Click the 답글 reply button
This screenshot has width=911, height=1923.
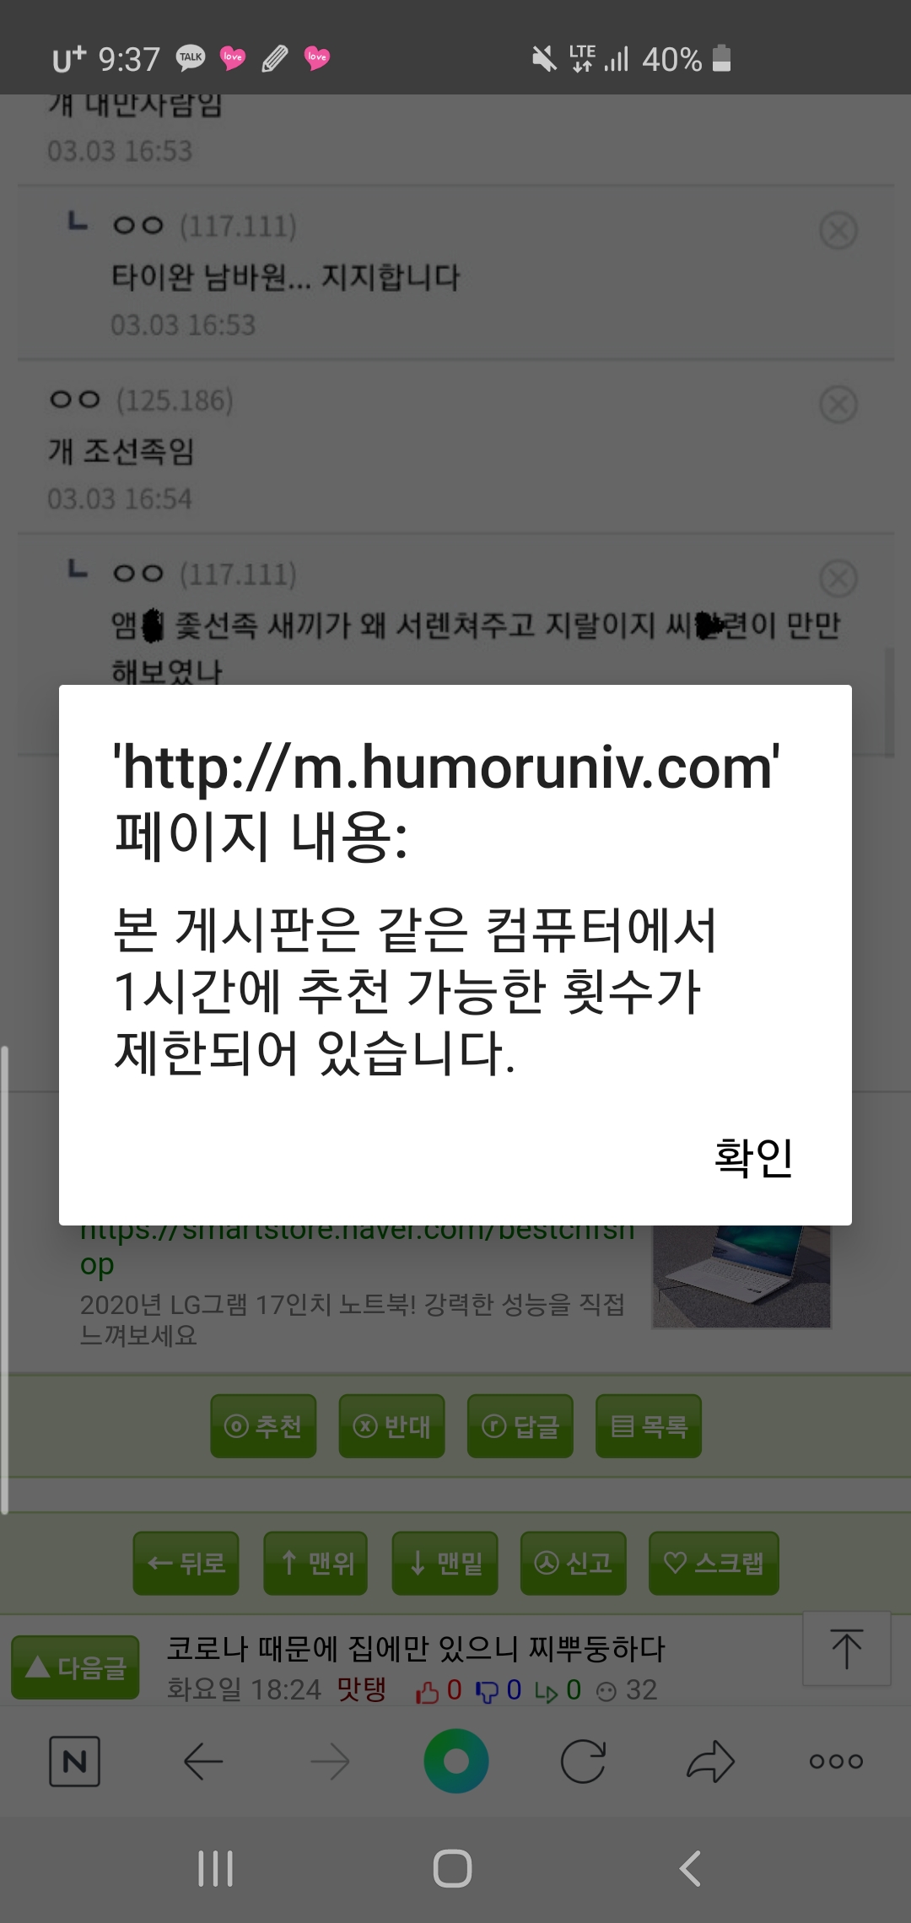tap(520, 1426)
